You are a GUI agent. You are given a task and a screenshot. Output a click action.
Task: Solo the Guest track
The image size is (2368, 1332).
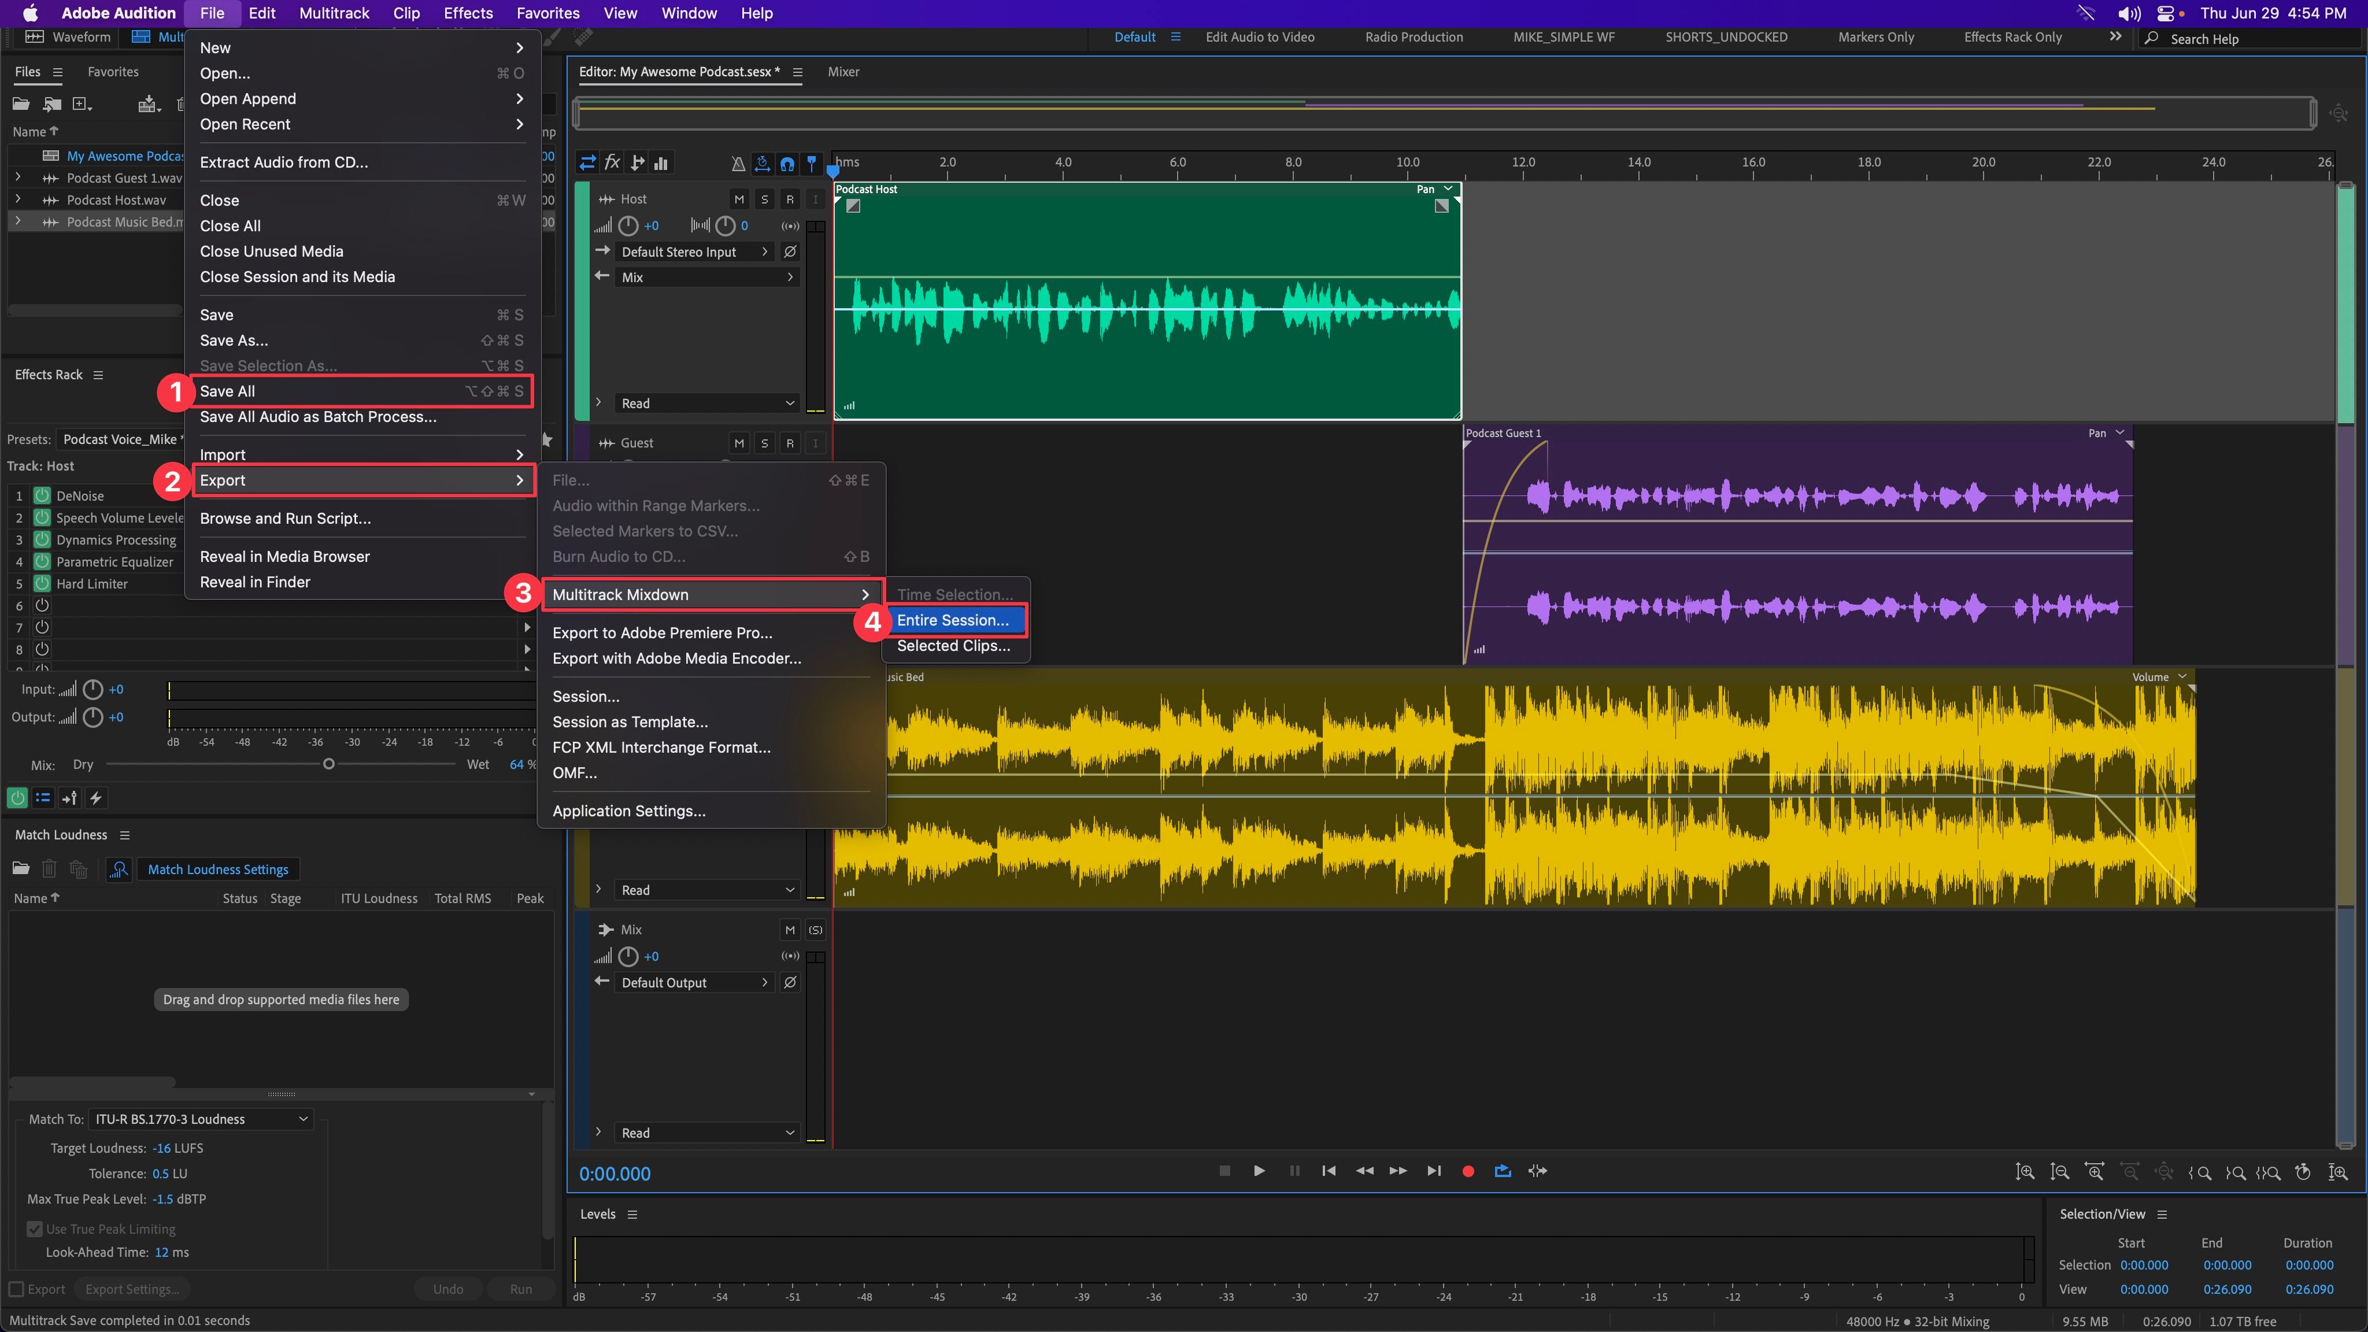click(x=764, y=443)
